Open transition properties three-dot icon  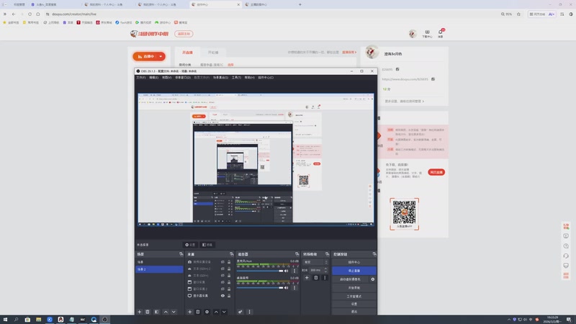point(325,278)
